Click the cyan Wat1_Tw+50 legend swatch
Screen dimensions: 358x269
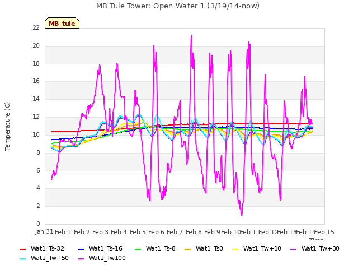point(23,259)
